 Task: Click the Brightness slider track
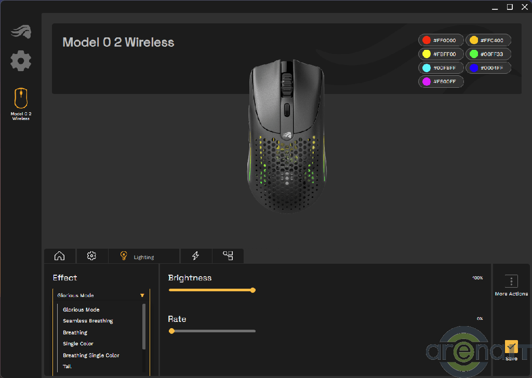click(210, 290)
